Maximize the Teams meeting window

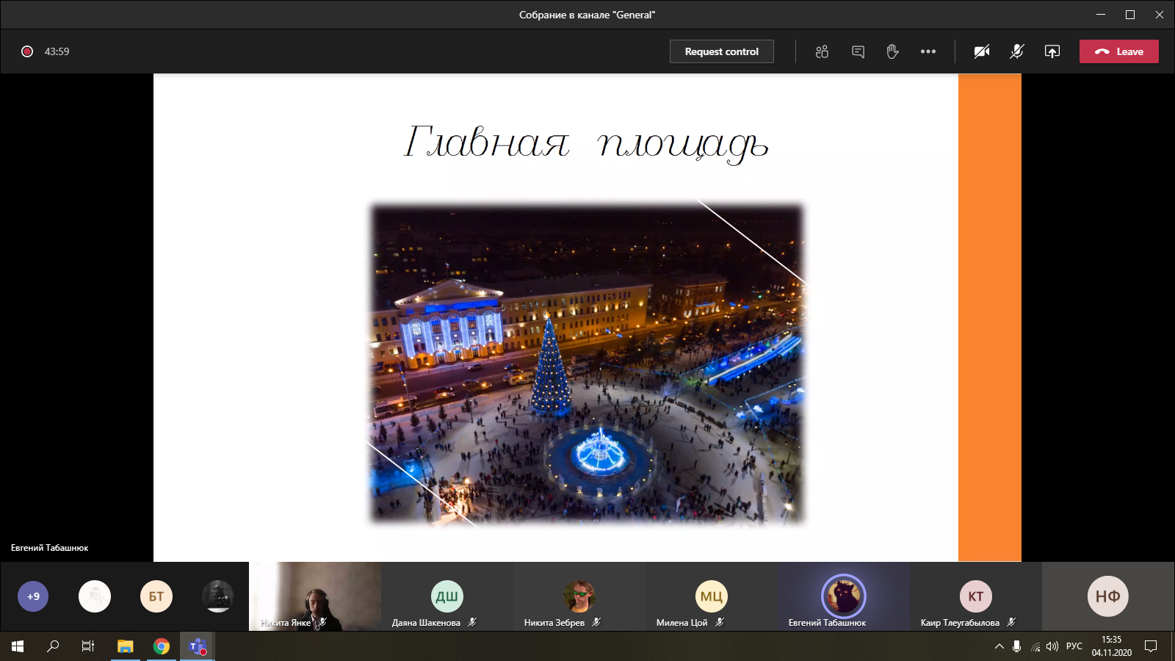pyautogui.click(x=1130, y=15)
